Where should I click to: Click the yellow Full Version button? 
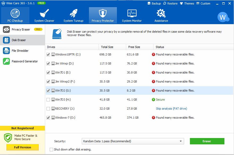tap(23, 147)
